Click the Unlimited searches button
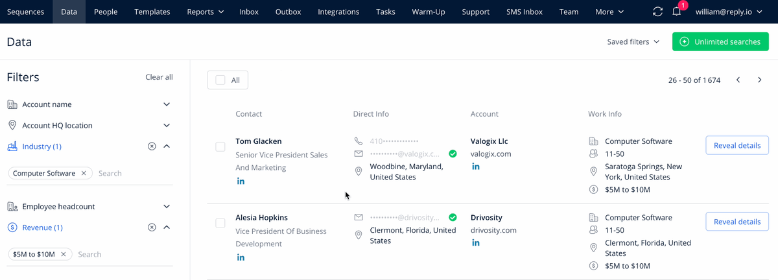The image size is (778, 280). pyautogui.click(x=720, y=41)
